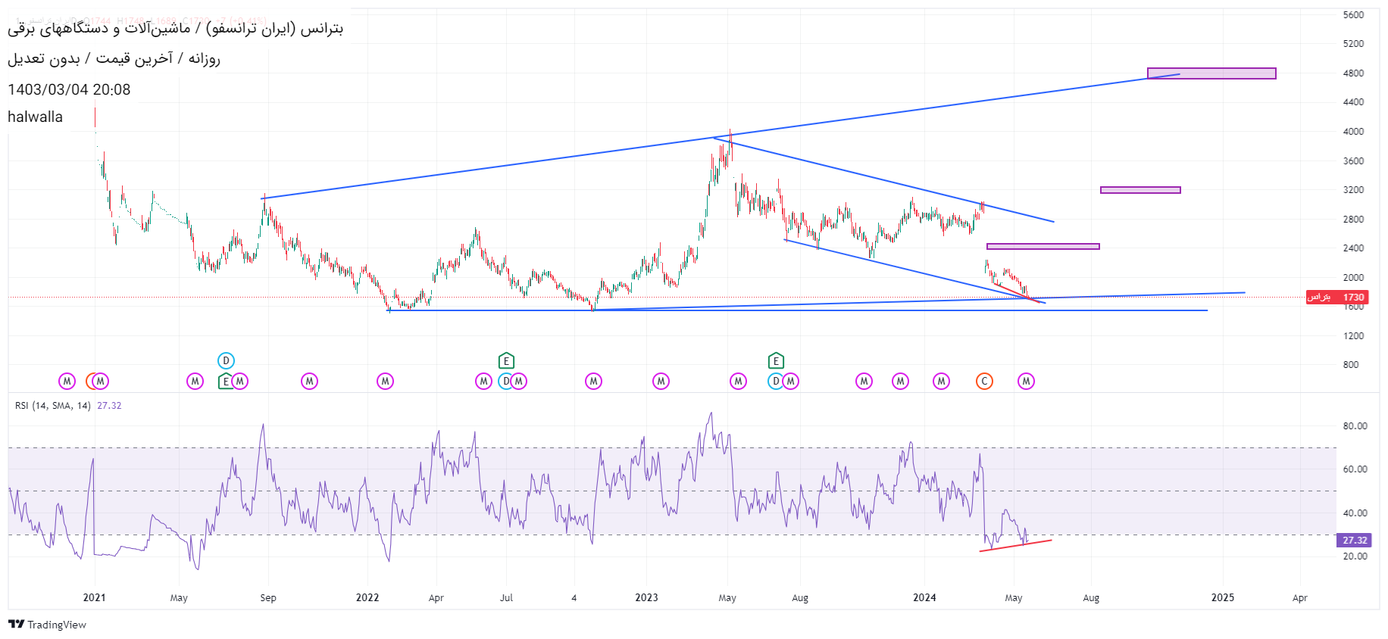Open the TradingView logo link
1388x639 pixels.
[47, 625]
